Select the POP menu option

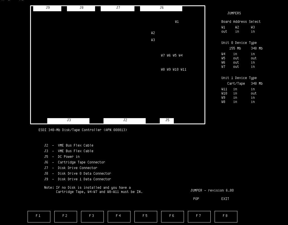pyautogui.click(x=196, y=199)
